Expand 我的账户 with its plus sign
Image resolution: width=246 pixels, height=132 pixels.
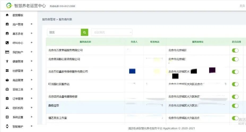pyautogui.click(x=32, y=52)
